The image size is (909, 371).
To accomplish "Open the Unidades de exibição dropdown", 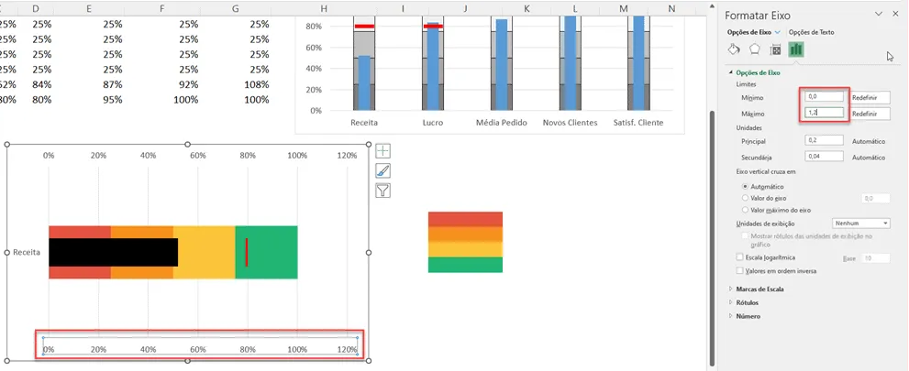I will [861, 223].
